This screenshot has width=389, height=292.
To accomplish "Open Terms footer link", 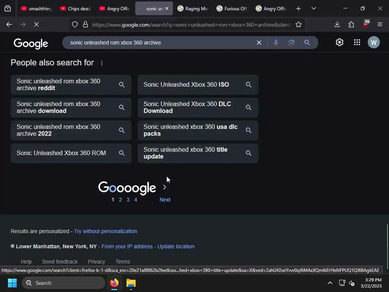I will 123,262.
